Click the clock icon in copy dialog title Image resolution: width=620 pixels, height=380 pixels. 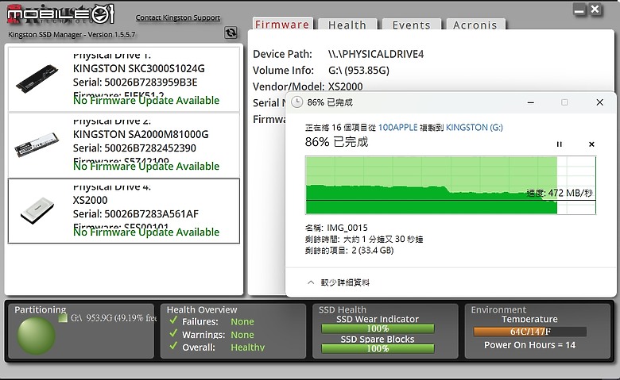pos(297,102)
